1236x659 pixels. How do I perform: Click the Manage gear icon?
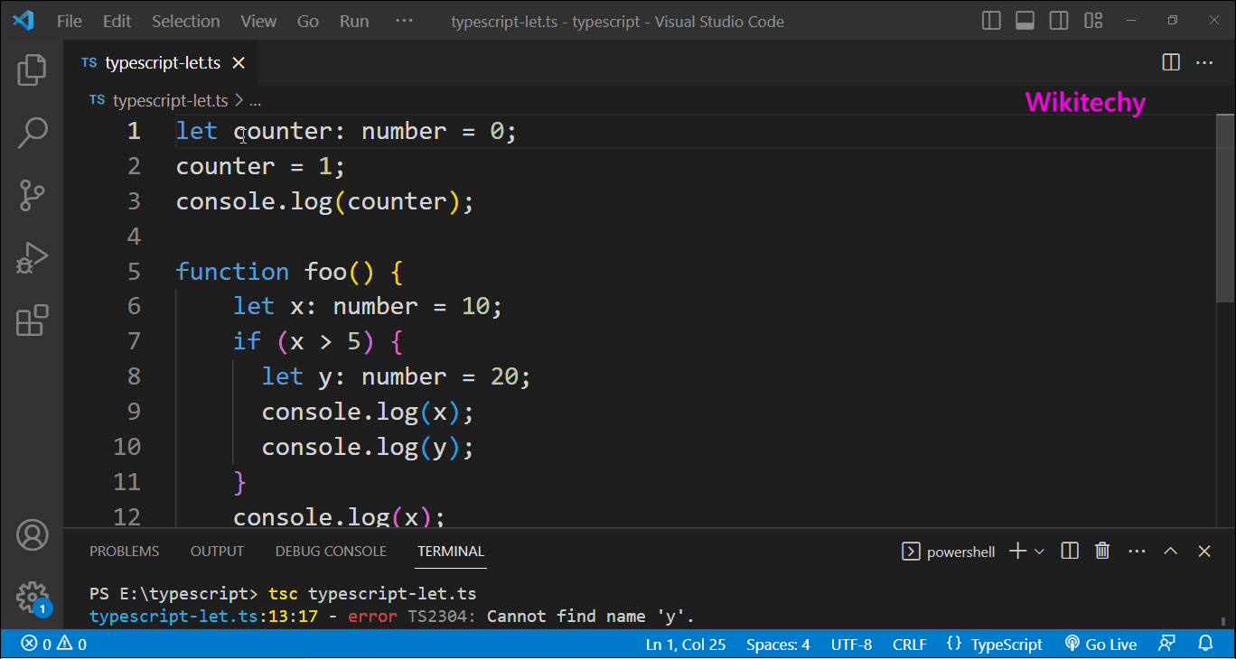(32, 597)
